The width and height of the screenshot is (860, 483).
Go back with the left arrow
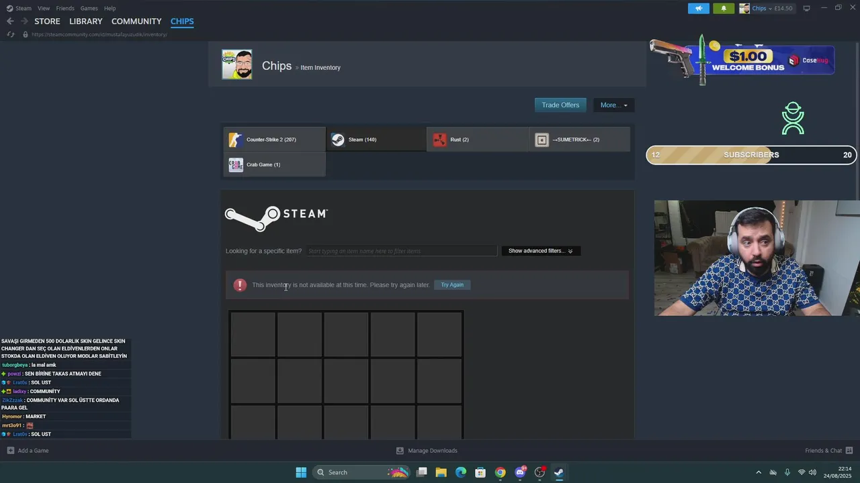click(x=10, y=21)
